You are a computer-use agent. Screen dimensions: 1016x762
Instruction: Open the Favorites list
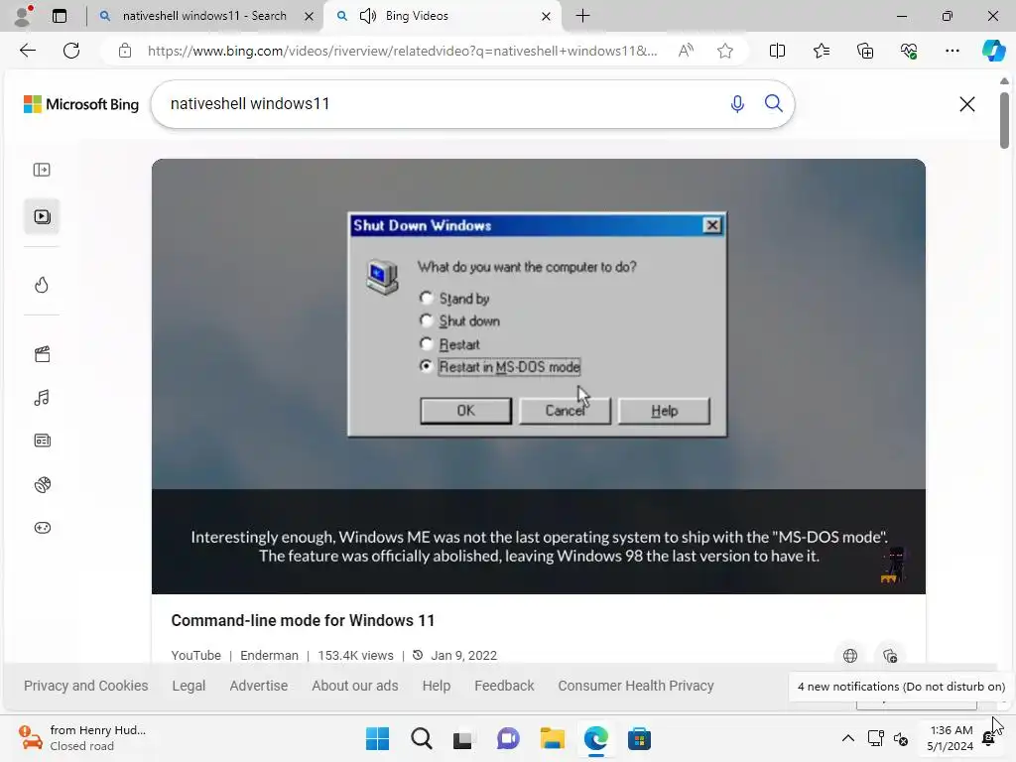pyautogui.click(x=821, y=51)
